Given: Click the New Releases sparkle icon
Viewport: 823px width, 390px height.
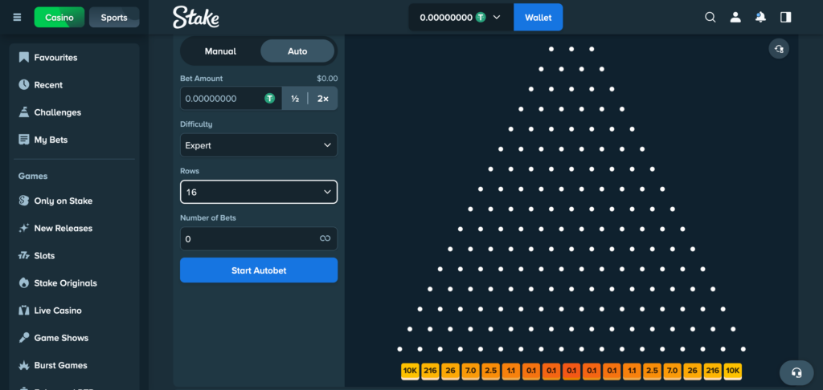Looking at the screenshot, I should point(23,228).
